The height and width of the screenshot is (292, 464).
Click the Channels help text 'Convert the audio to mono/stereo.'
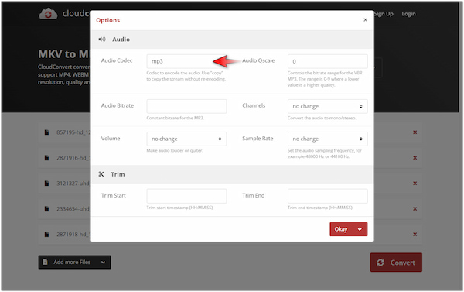click(x=322, y=118)
